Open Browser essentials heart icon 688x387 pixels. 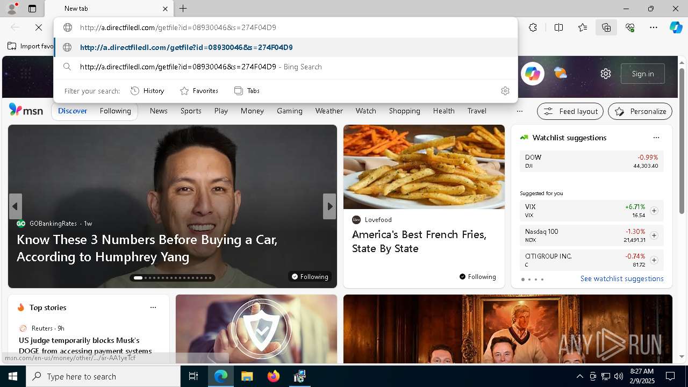(x=630, y=27)
